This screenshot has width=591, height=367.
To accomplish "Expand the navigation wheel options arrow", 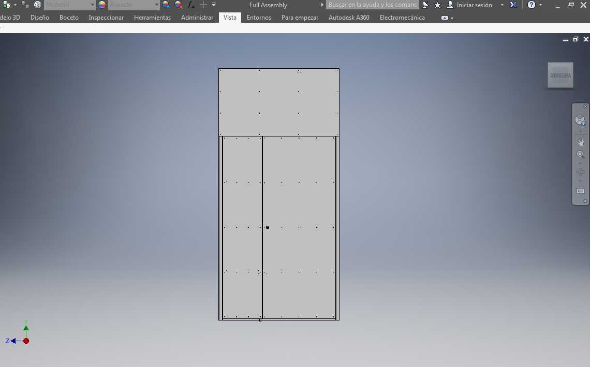I will (x=581, y=131).
